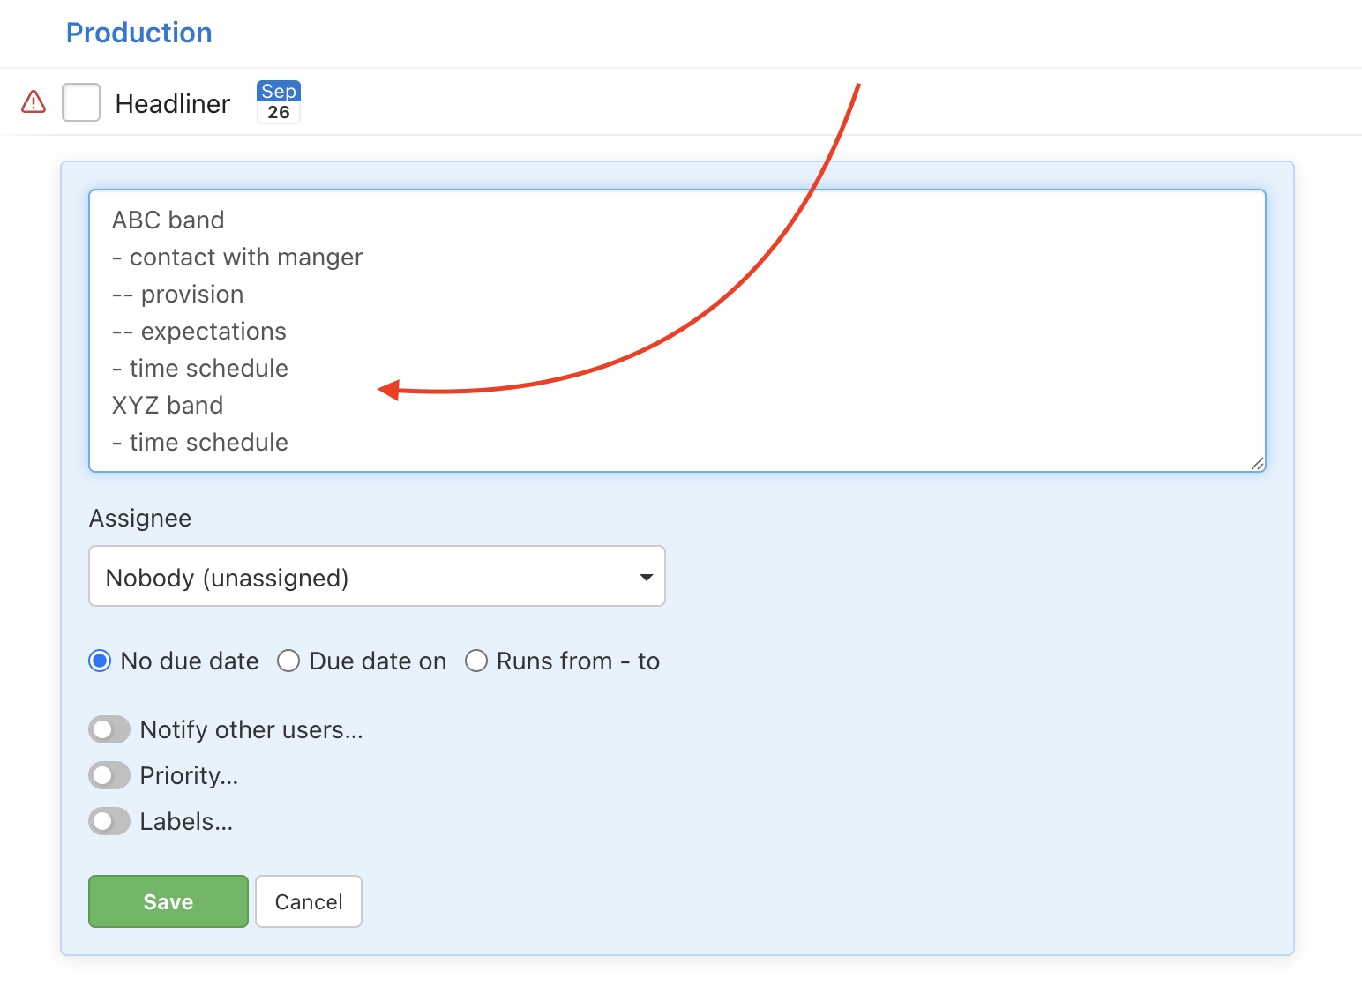Toggle the Notify other users switch
Image resolution: width=1362 pixels, height=986 pixels.
(109, 729)
